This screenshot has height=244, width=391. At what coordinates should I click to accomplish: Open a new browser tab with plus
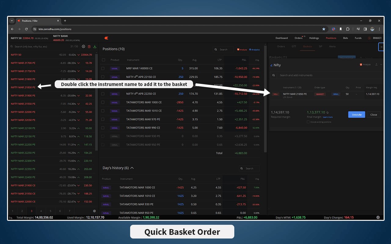65,21
